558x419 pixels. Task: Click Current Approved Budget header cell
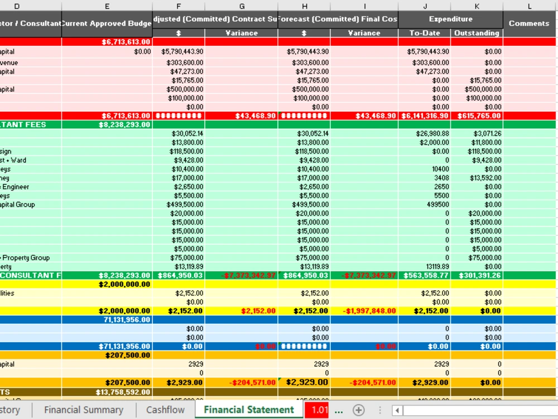(107, 23)
